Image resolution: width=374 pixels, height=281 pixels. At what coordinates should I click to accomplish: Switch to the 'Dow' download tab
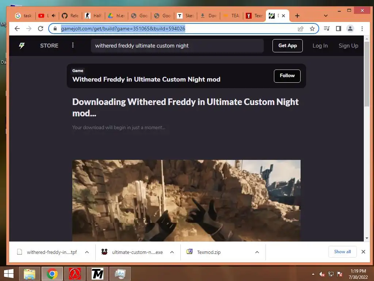(209, 16)
